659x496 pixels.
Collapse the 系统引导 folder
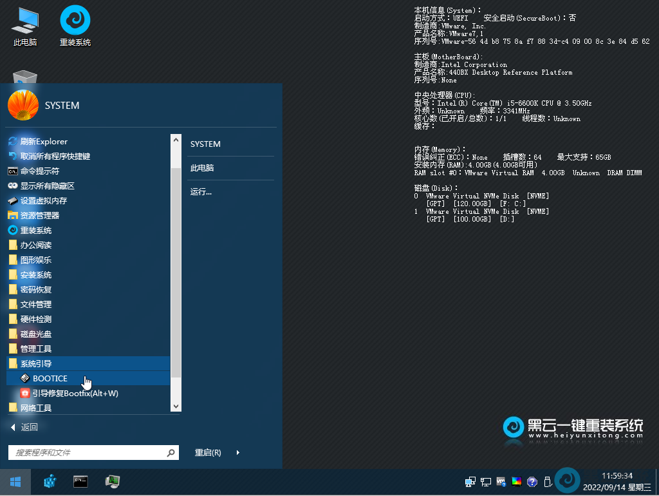pos(35,363)
